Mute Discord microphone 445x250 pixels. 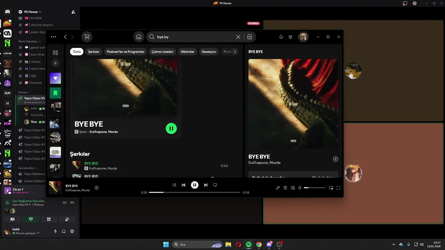point(55,231)
